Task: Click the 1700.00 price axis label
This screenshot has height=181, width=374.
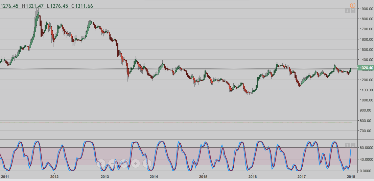Action: point(367,29)
